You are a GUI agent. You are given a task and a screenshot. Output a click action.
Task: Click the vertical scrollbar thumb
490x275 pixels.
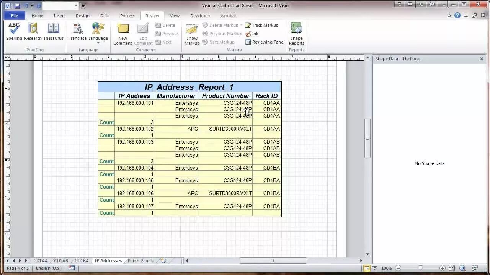(x=367, y=138)
